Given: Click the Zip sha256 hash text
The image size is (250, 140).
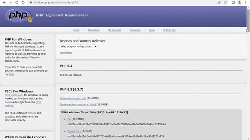Looking at the screenshot, I should point(117,124).
